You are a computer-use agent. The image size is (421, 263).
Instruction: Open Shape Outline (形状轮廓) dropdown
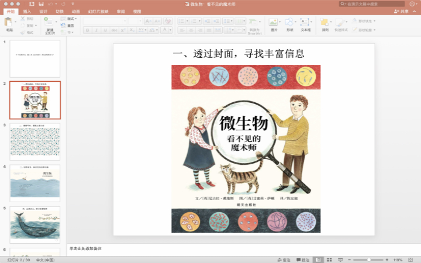(364, 30)
